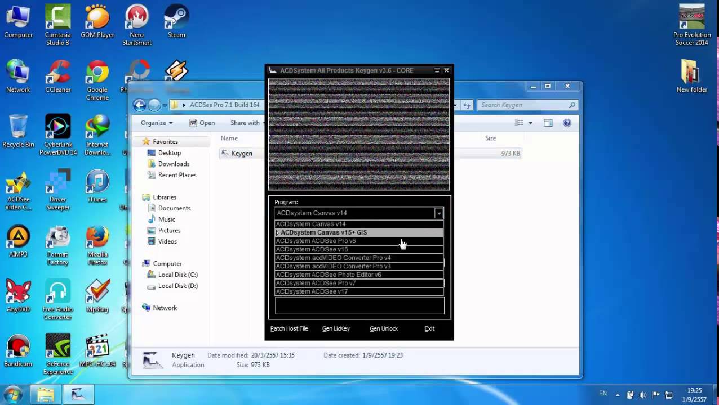This screenshot has width=719, height=405.
Task: Toggle the Explorer preview pane
Action: [548, 123]
